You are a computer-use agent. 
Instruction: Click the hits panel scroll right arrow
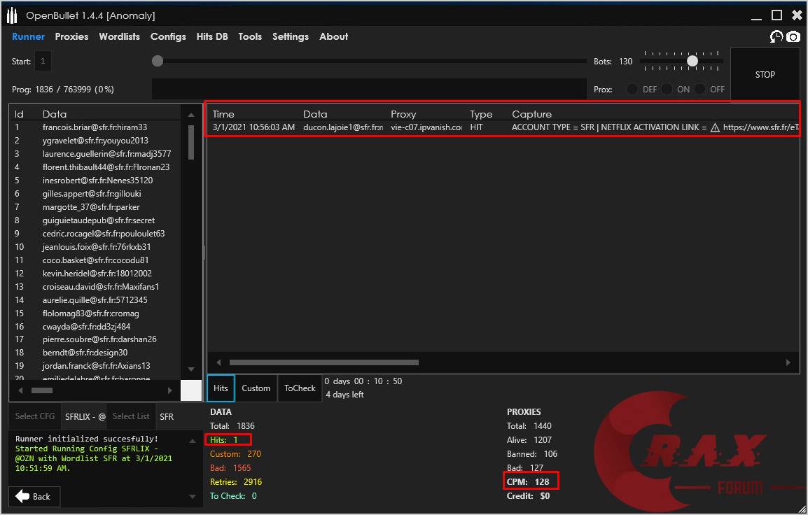coord(788,362)
